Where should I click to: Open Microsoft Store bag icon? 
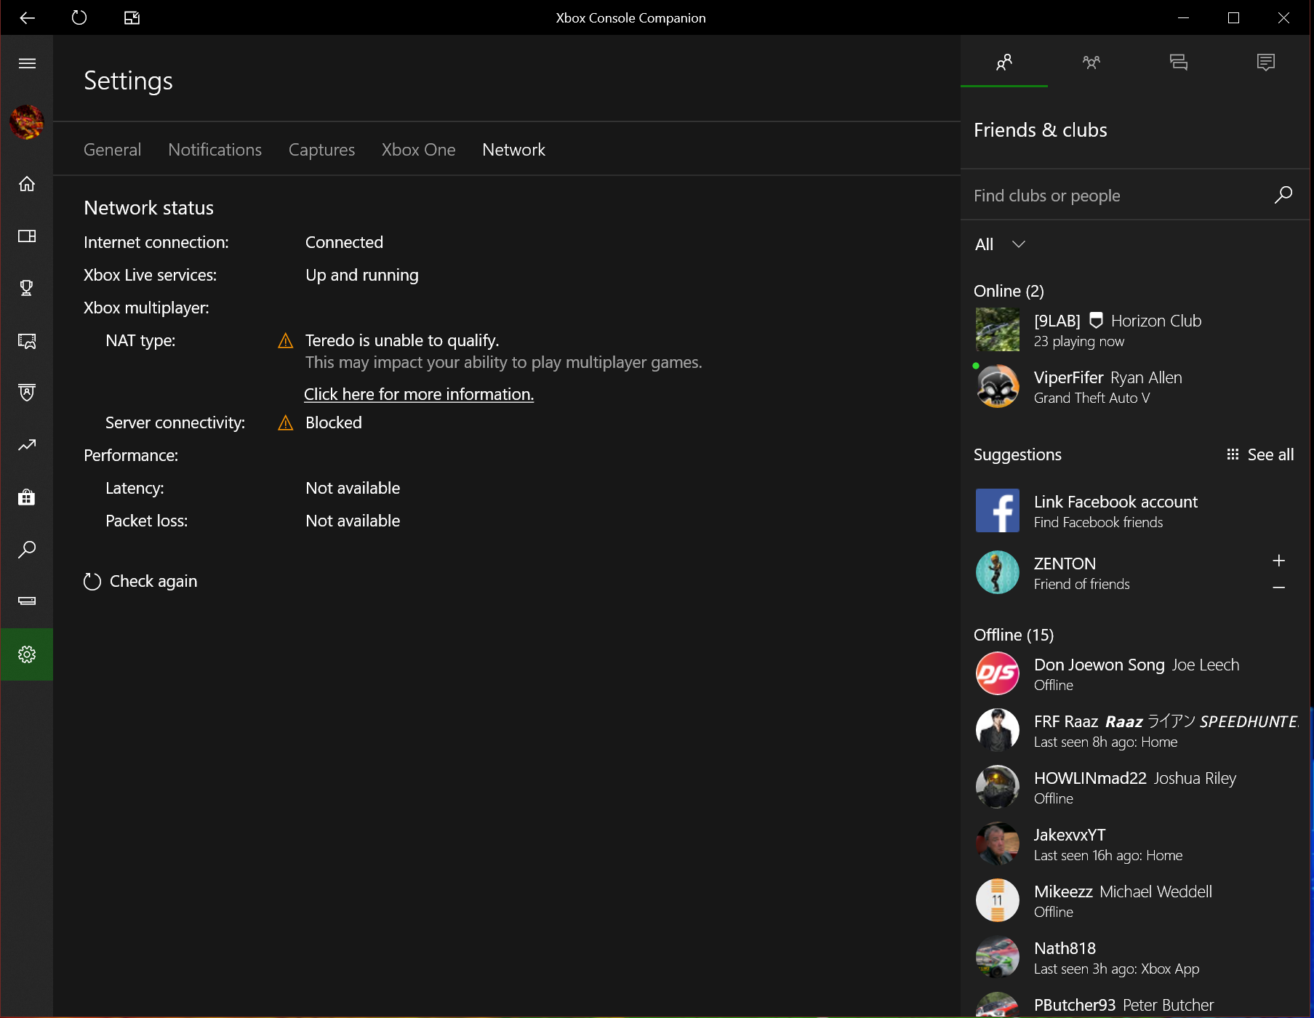pyautogui.click(x=27, y=497)
